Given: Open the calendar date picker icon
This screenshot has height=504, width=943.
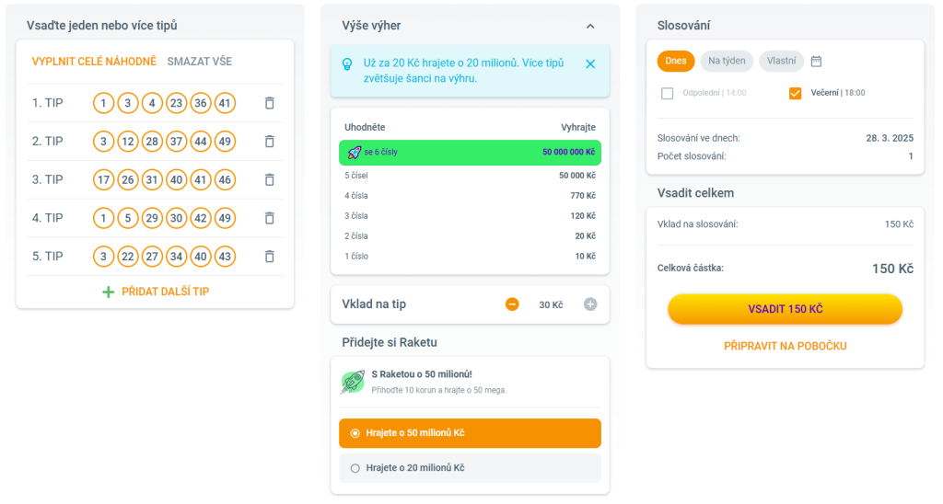Looking at the screenshot, I should point(816,62).
